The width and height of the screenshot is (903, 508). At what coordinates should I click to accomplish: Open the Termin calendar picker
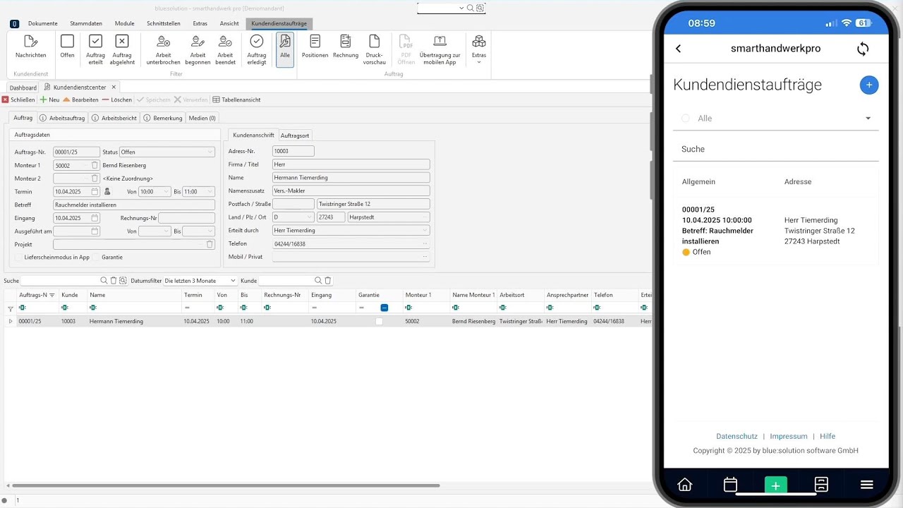point(95,191)
